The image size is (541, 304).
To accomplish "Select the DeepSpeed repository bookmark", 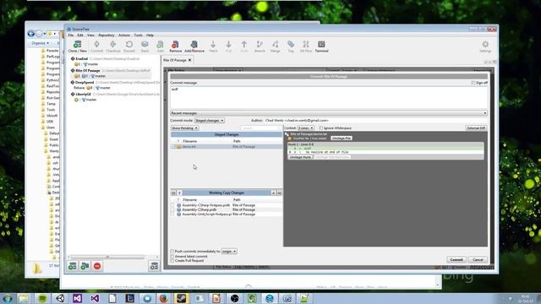I will coord(85,83).
